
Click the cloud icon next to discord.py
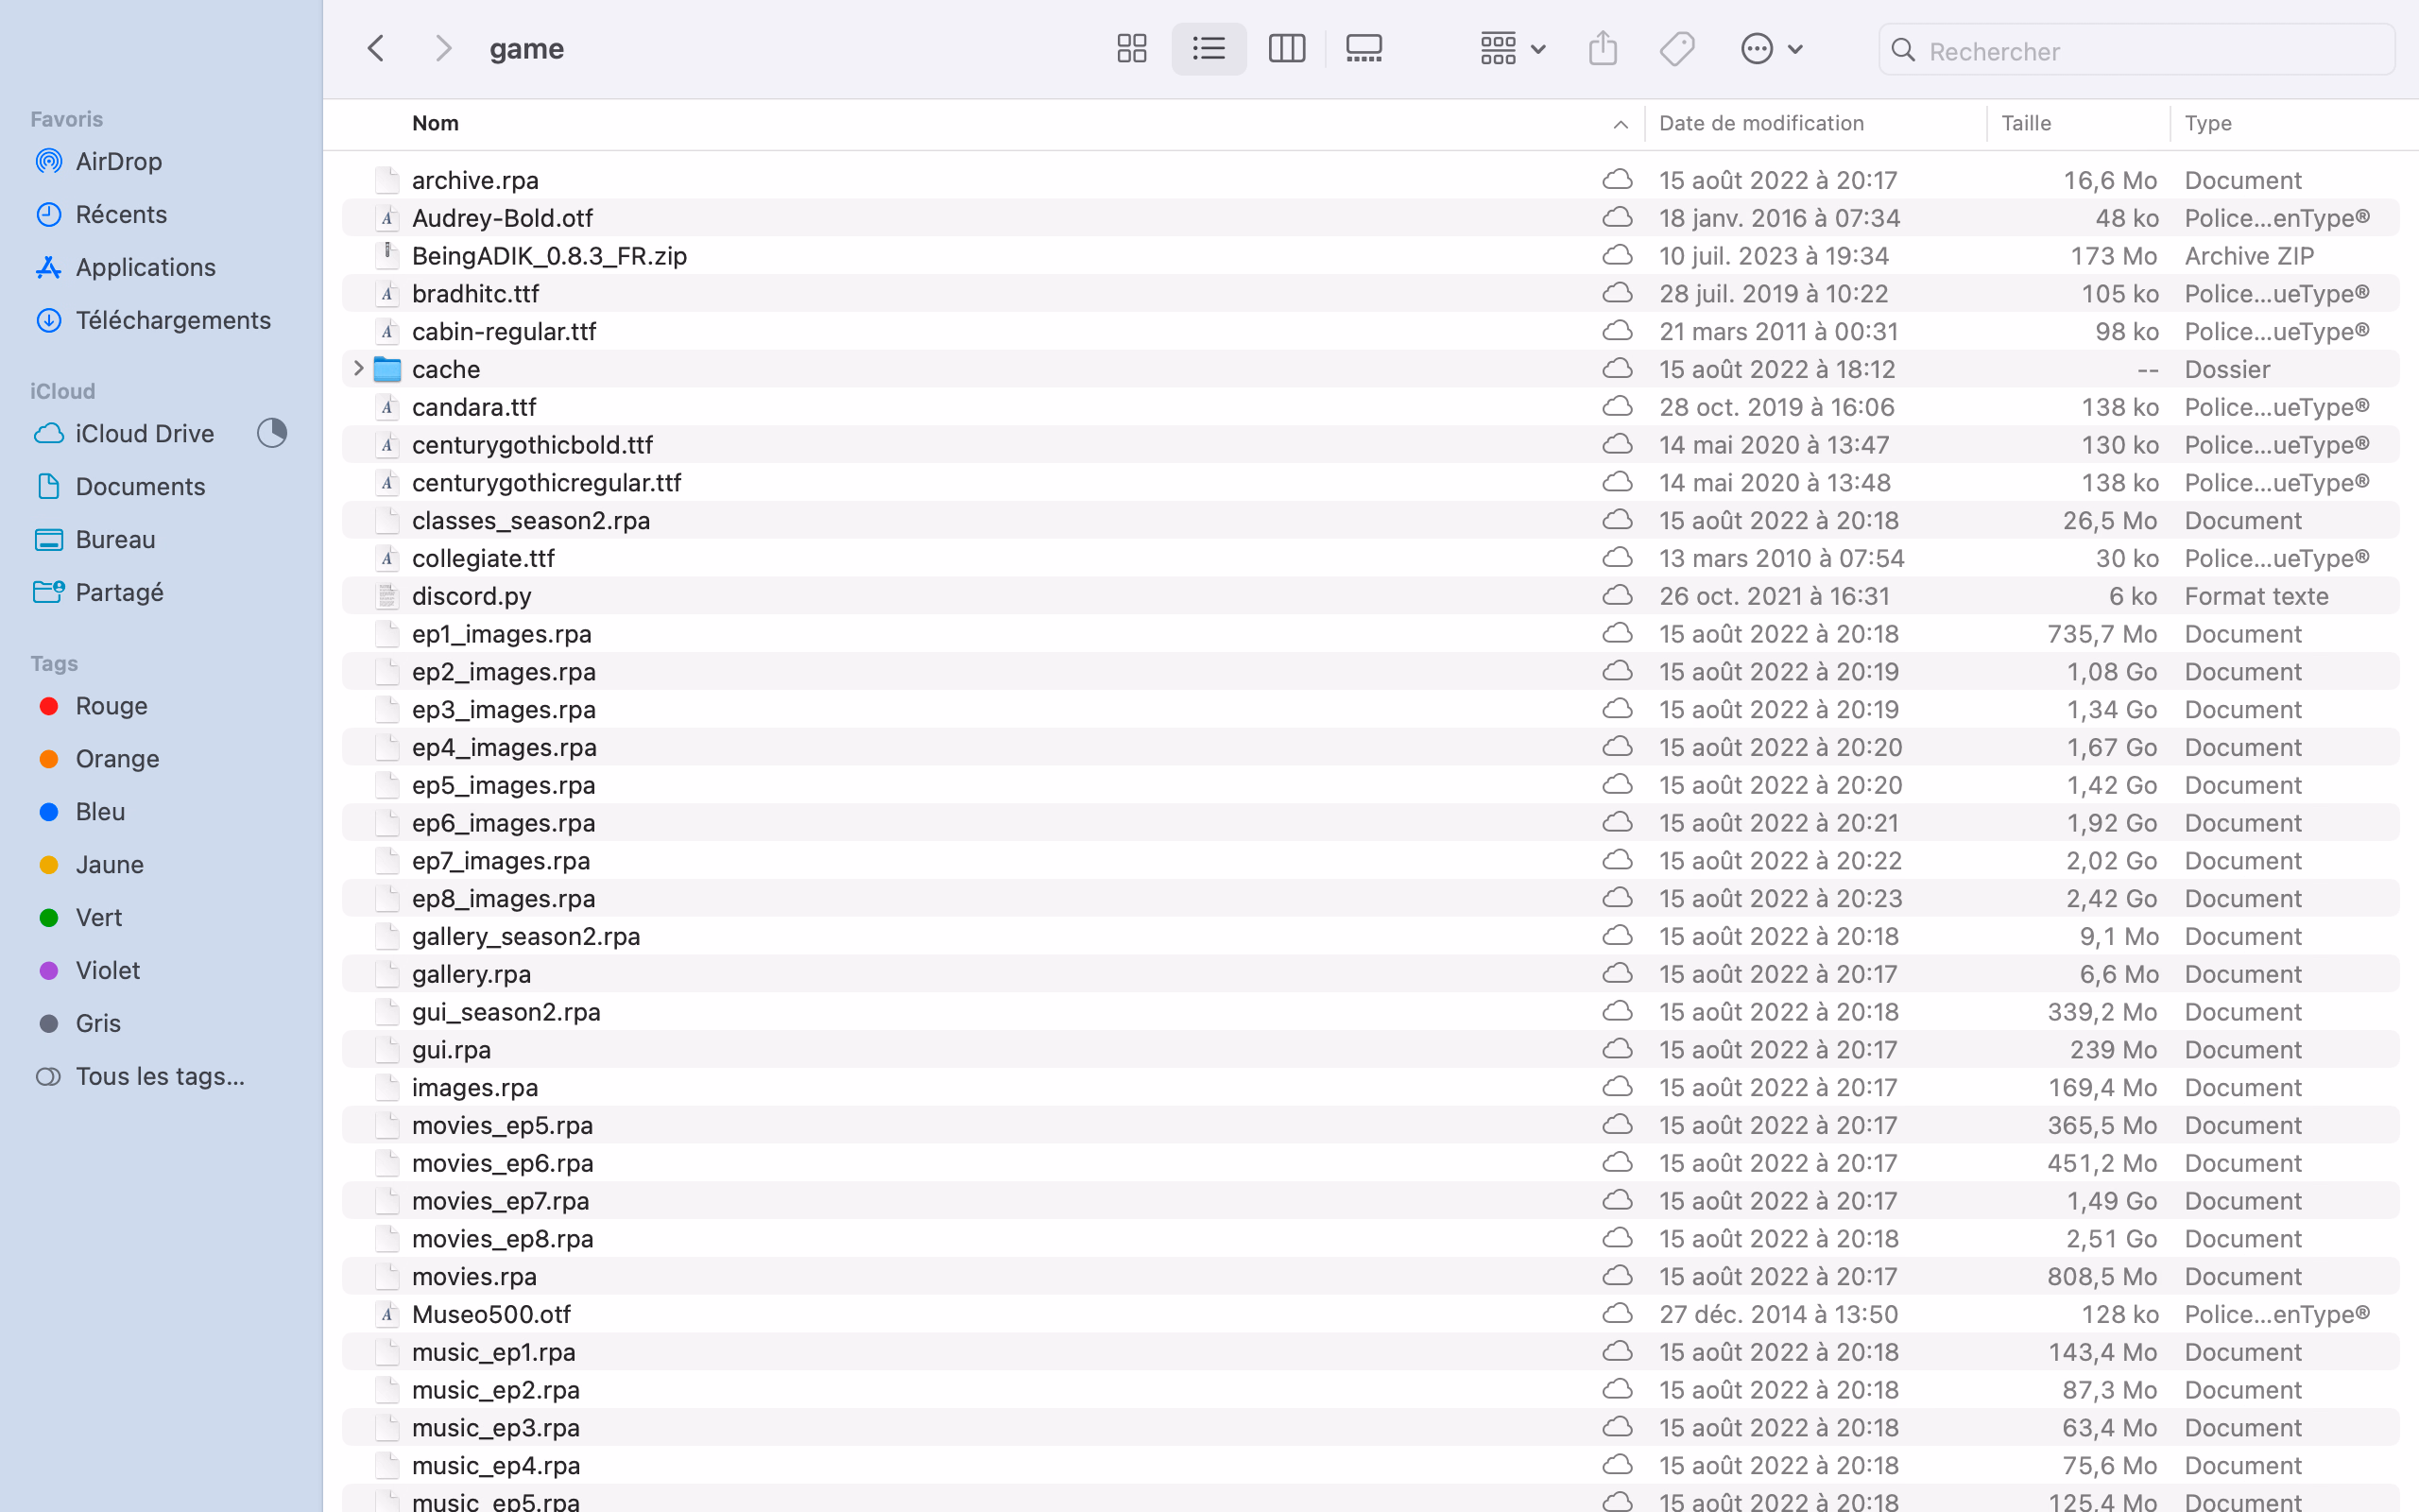[x=1617, y=596]
